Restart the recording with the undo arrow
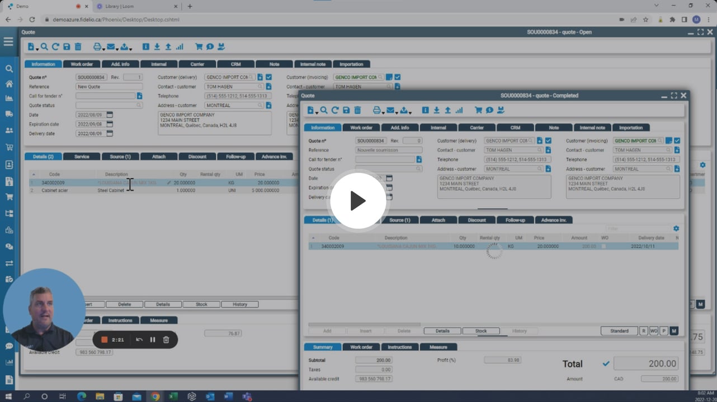The image size is (717, 402). point(139,339)
